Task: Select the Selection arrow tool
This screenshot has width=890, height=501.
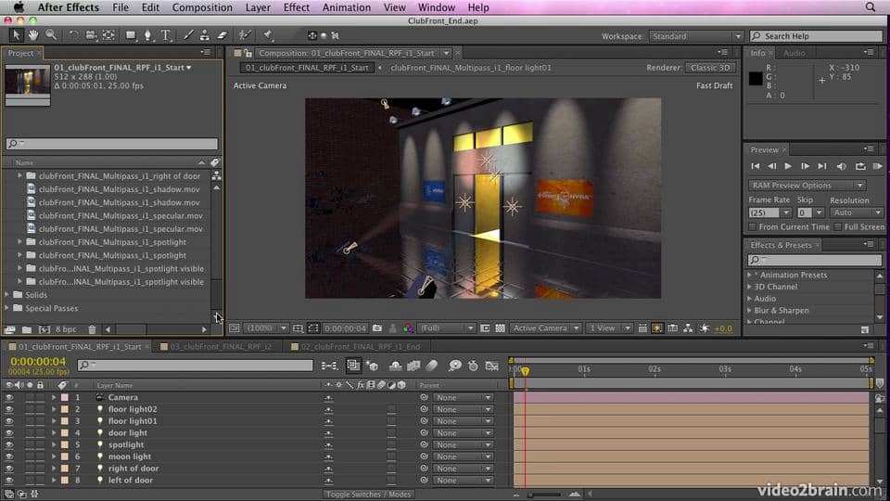Action: point(16,35)
